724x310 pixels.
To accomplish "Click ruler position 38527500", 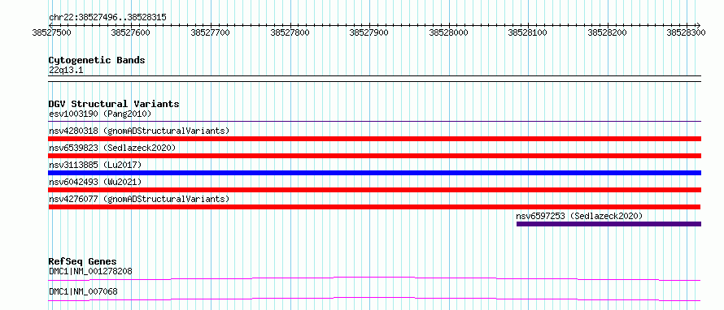I will [x=52, y=32].
